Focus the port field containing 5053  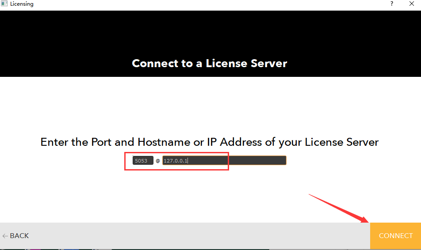click(142, 161)
